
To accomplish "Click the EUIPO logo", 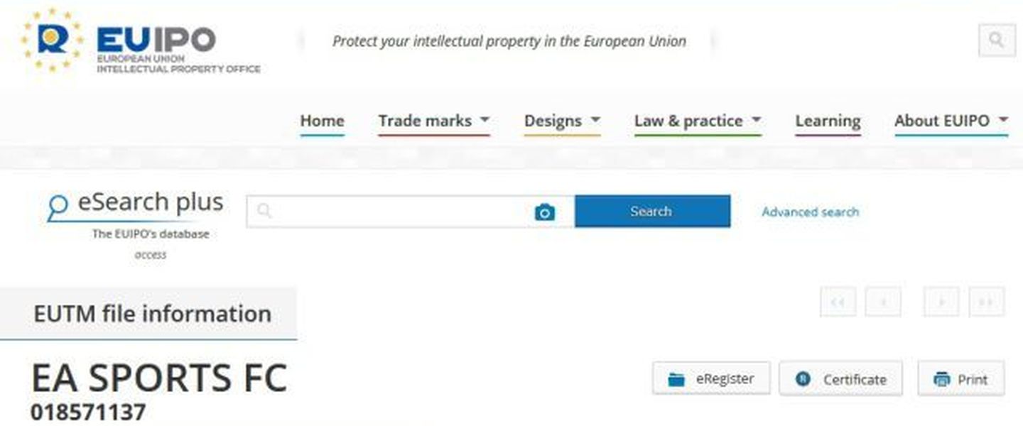I will coord(141,40).
